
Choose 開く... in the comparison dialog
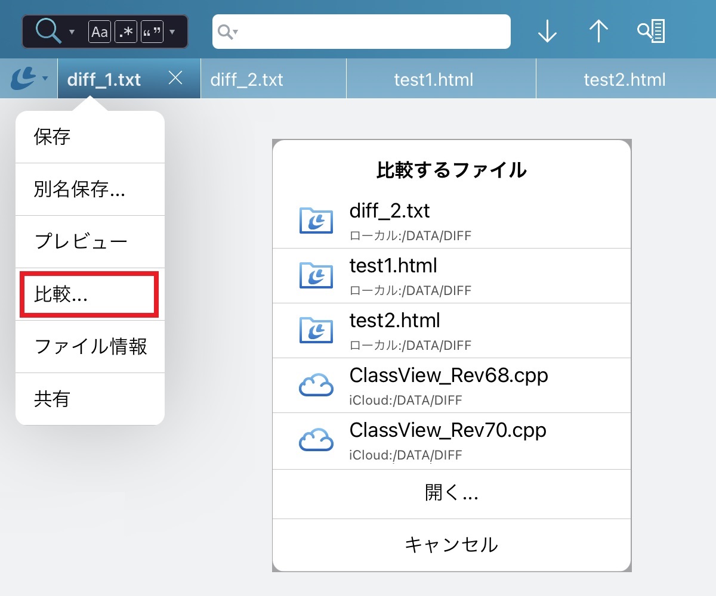[x=452, y=494]
